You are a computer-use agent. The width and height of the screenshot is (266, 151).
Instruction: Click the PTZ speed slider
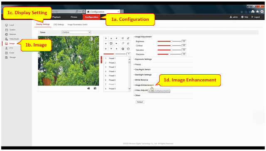tap(115, 54)
